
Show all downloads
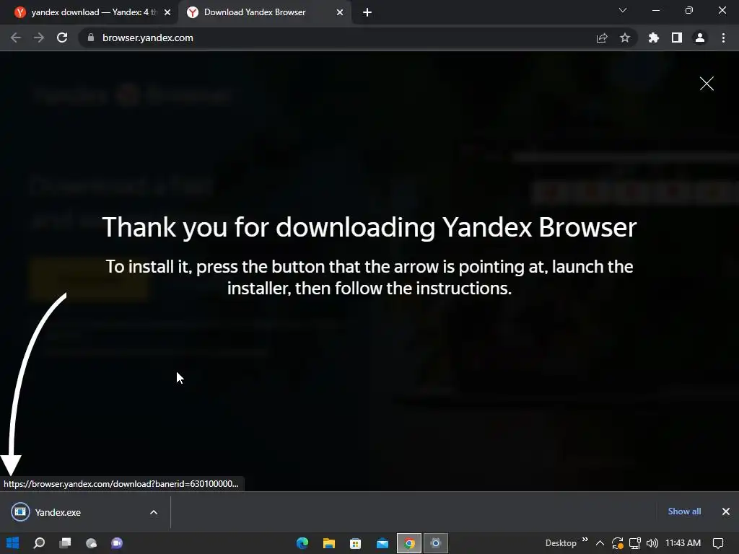tap(684, 511)
